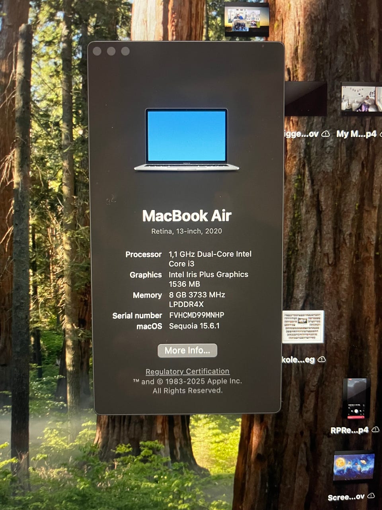Click iCloud download icon next to igge...ov
382x510 pixels.
pyautogui.click(x=325, y=134)
